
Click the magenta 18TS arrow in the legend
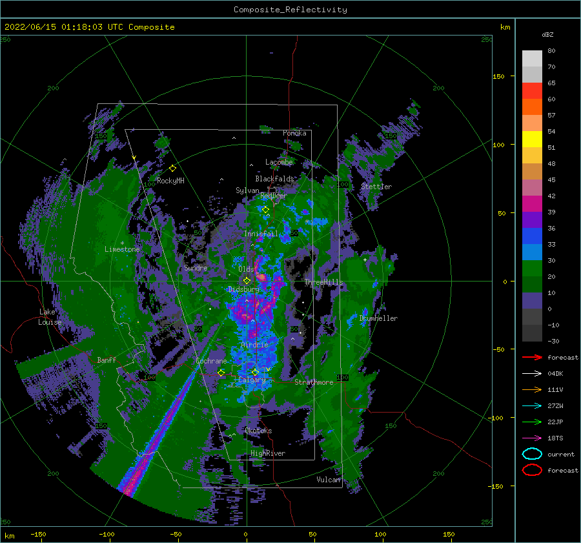point(532,438)
